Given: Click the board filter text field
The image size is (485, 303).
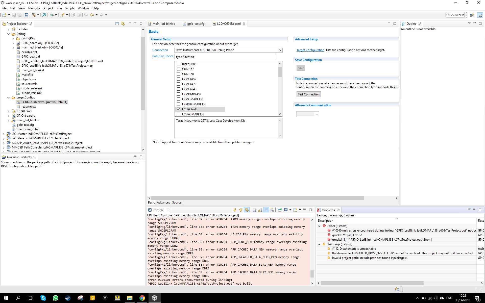Looking at the screenshot, I should 225,57.
